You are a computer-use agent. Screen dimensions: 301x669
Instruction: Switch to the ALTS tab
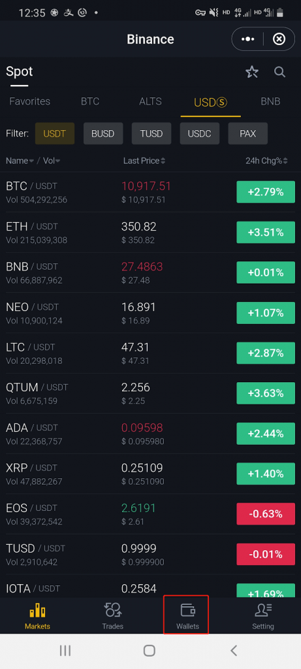click(150, 101)
